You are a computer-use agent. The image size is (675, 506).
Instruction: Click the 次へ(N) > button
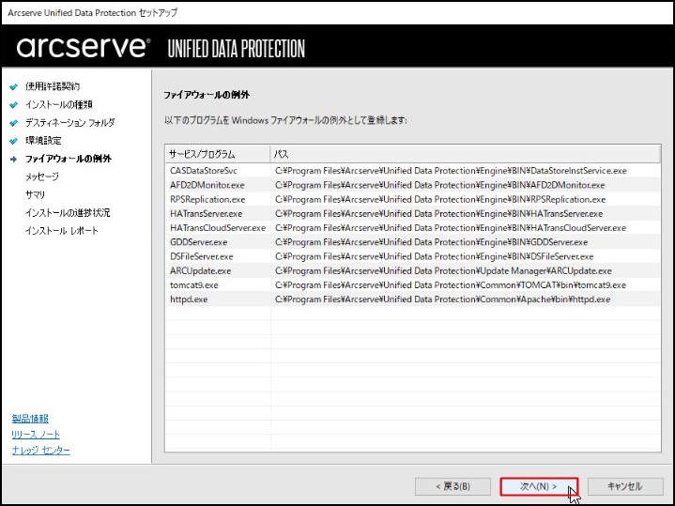tap(539, 486)
